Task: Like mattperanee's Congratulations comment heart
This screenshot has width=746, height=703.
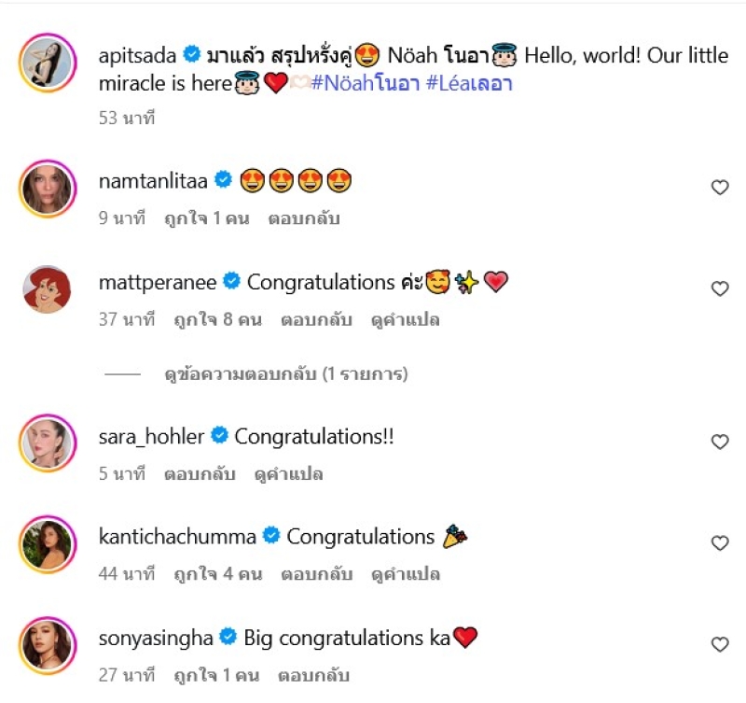Action: coord(719,288)
